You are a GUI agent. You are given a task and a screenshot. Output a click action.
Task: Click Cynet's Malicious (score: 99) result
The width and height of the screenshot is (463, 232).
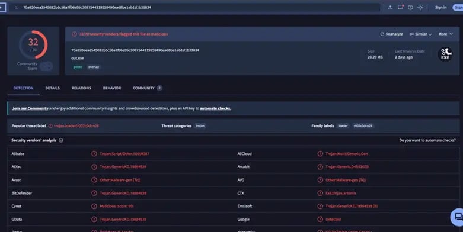click(117, 206)
